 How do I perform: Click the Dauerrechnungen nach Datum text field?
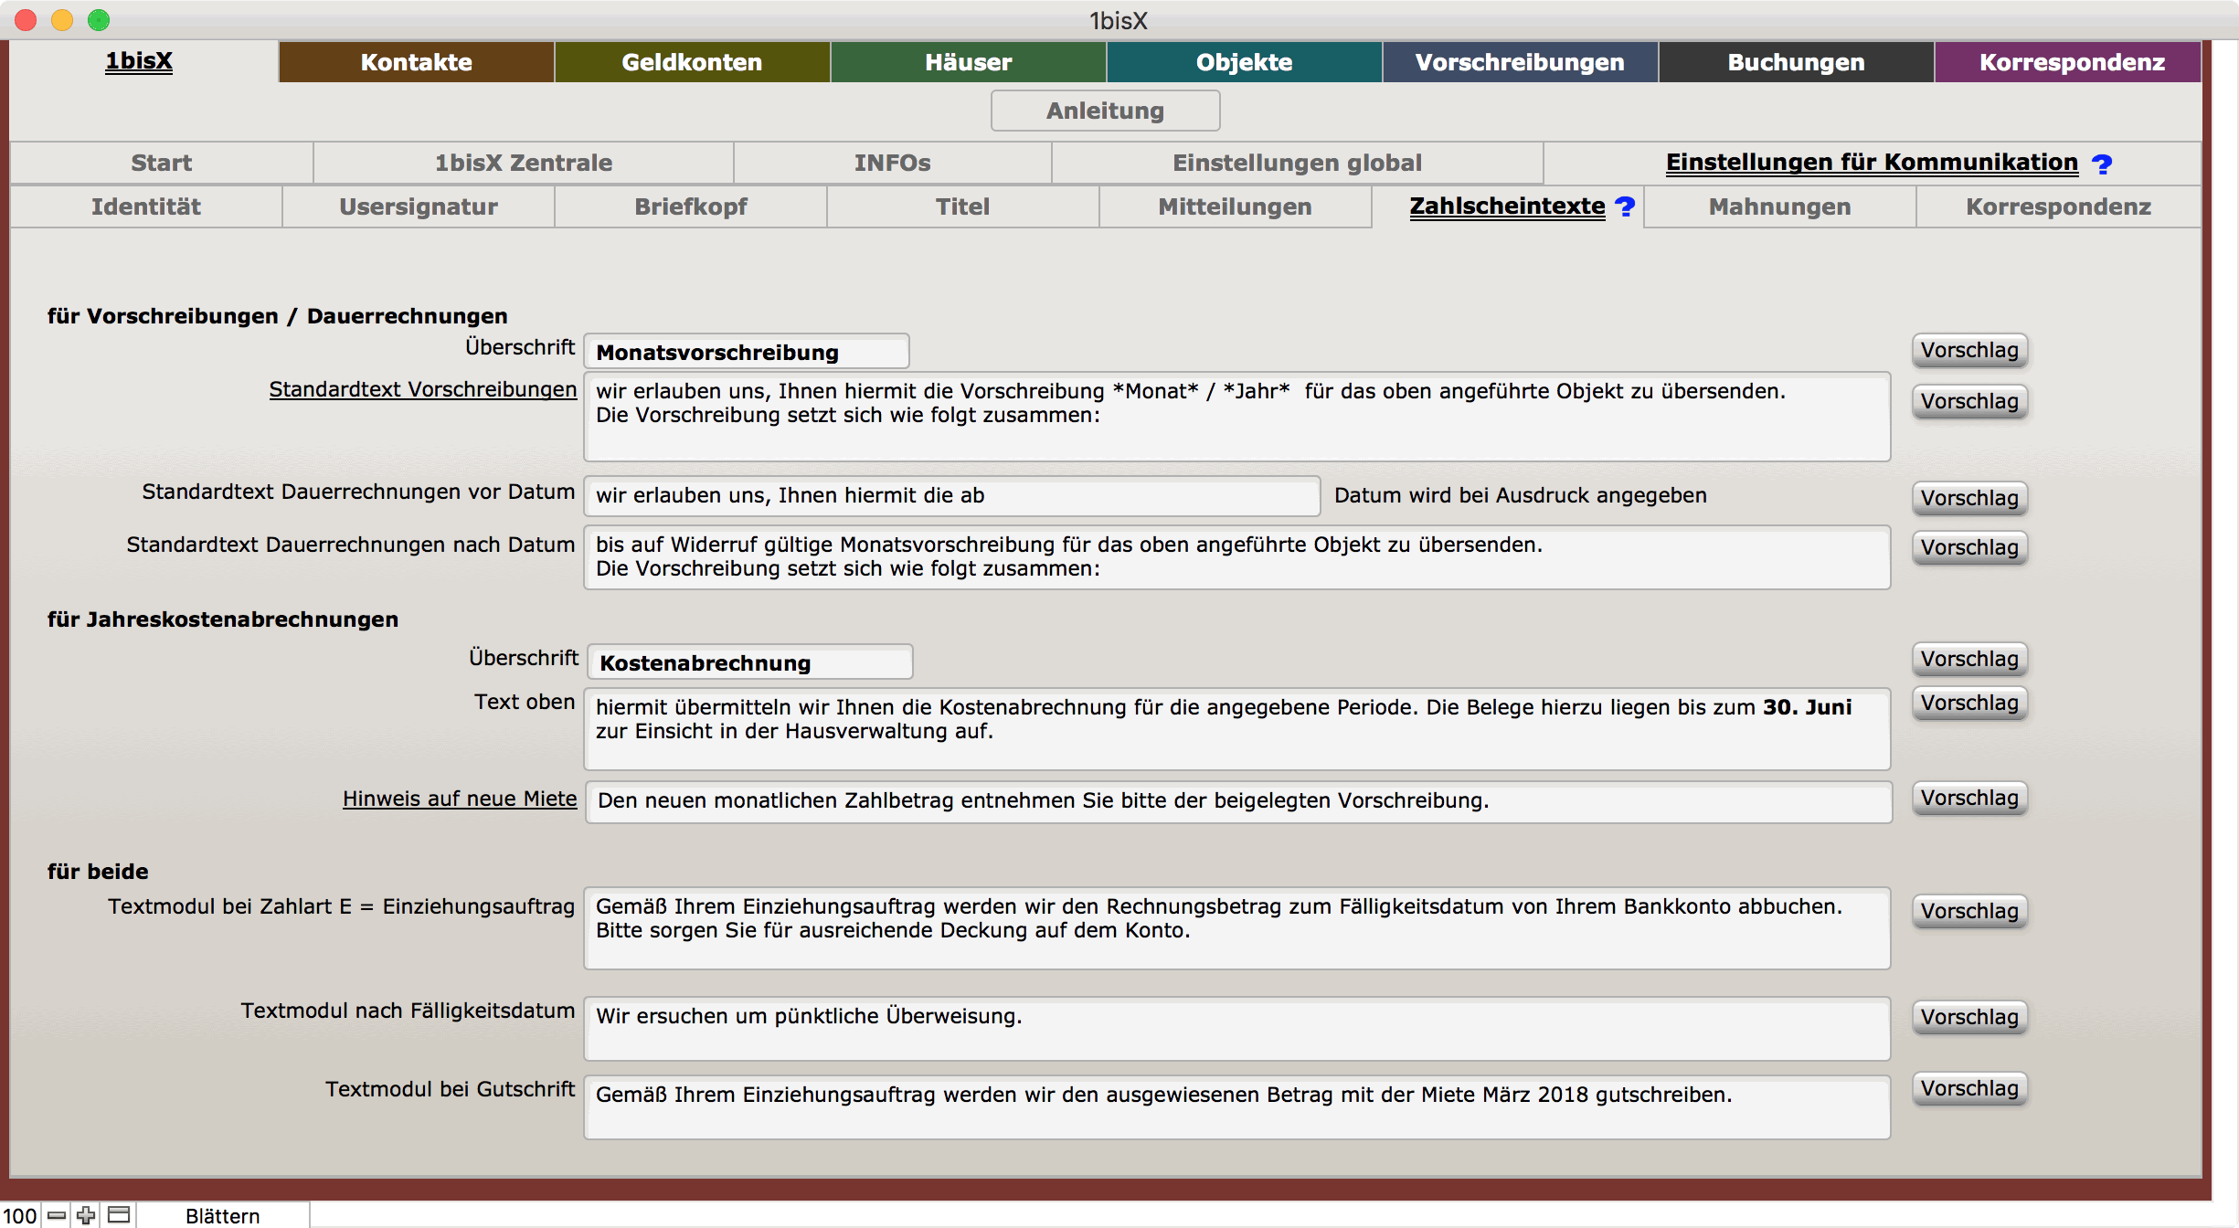1237,557
